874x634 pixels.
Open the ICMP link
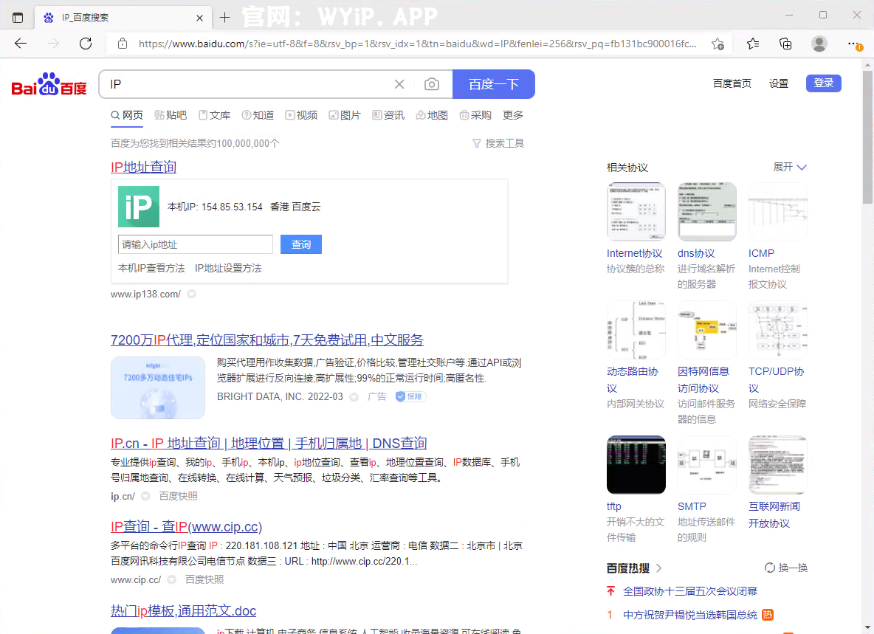[761, 253]
